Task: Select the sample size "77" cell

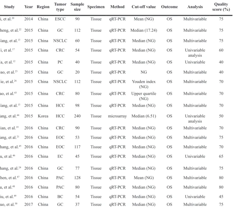Action: click(x=77, y=168)
